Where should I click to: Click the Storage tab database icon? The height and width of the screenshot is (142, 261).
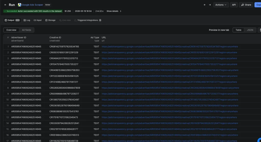click(46, 20)
